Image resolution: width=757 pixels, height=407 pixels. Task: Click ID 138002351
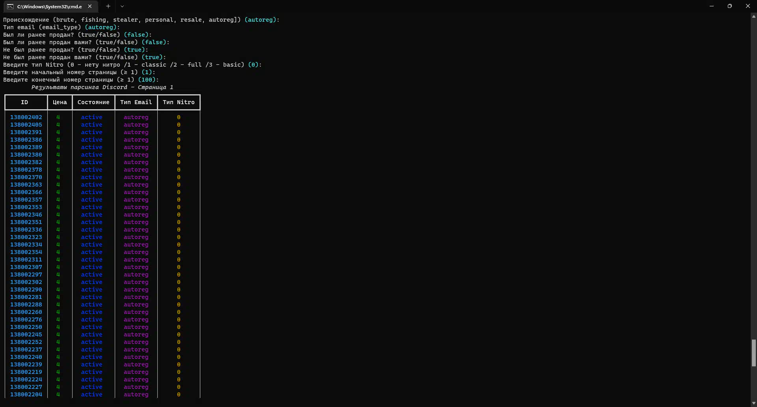pyautogui.click(x=26, y=222)
